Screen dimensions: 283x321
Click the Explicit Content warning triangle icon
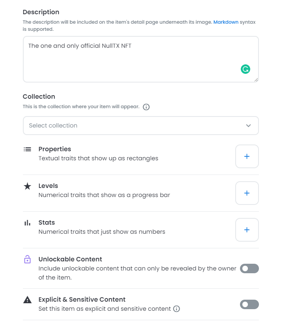pyautogui.click(x=27, y=299)
